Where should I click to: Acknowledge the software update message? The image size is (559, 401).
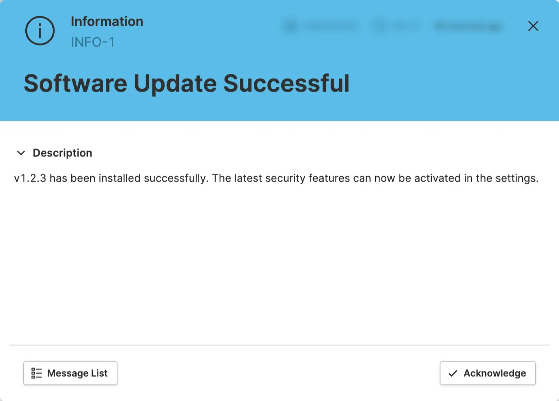tap(487, 373)
